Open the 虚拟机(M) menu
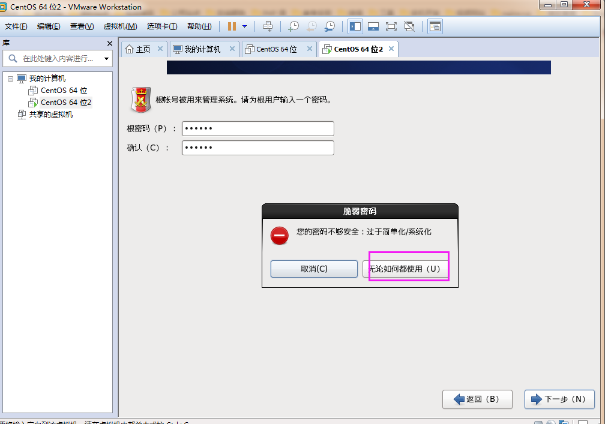 tap(121, 26)
